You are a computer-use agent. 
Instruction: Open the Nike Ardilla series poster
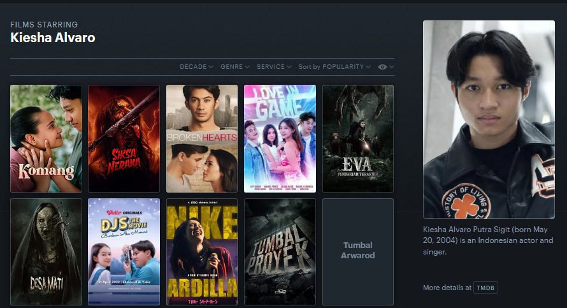pyautogui.click(x=202, y=252)
